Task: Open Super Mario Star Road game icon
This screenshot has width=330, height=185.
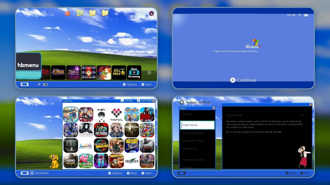Action: pyautogui.click(x=119, y=72)
